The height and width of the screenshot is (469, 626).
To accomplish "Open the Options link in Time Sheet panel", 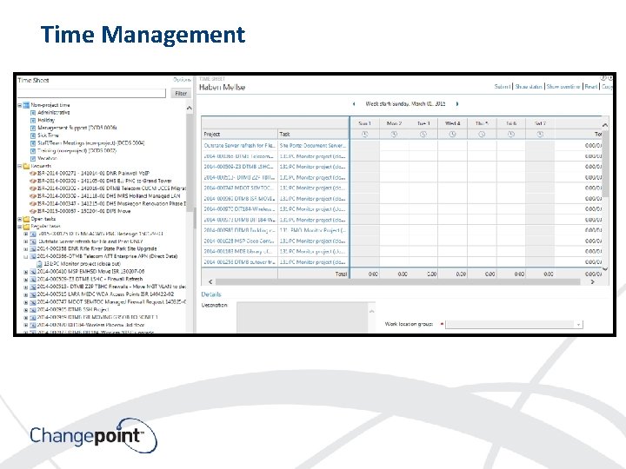I will click(182, 80).
